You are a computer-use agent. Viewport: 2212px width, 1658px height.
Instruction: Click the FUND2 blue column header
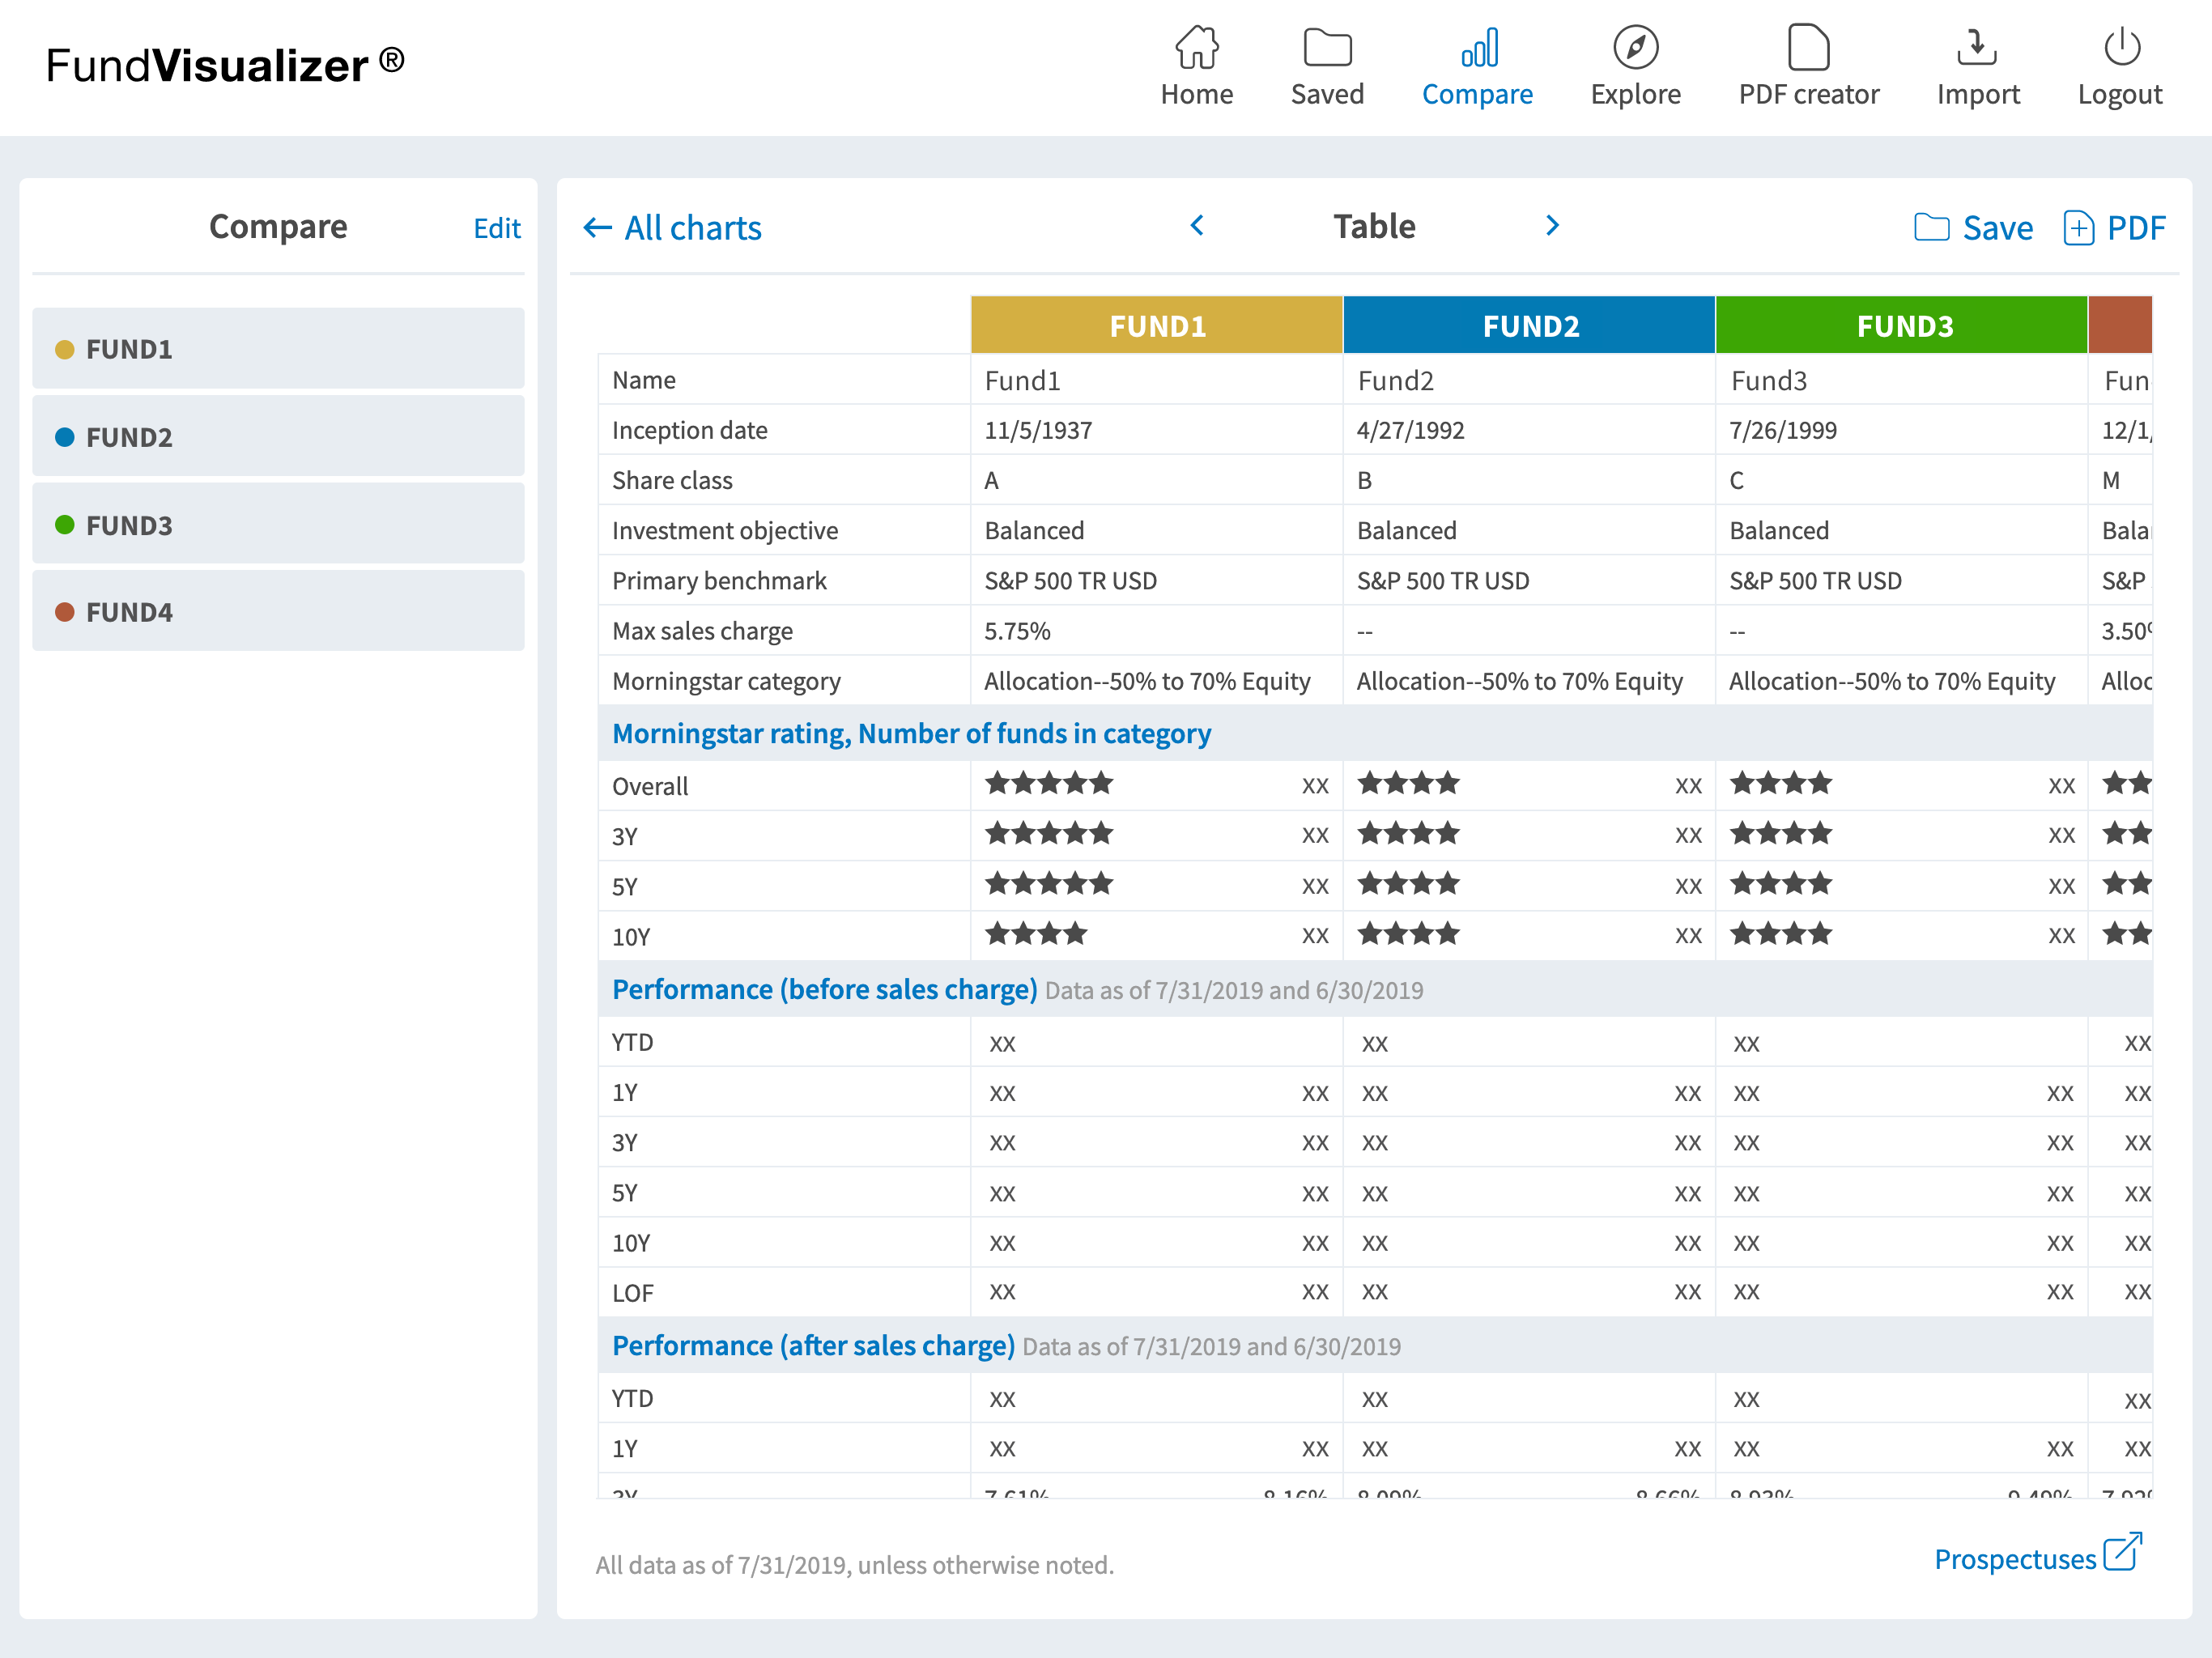[x=1529, y=326]
